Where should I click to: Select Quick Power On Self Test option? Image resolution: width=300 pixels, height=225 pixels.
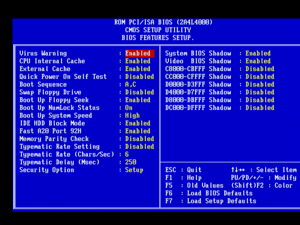[x=63, y=76]
